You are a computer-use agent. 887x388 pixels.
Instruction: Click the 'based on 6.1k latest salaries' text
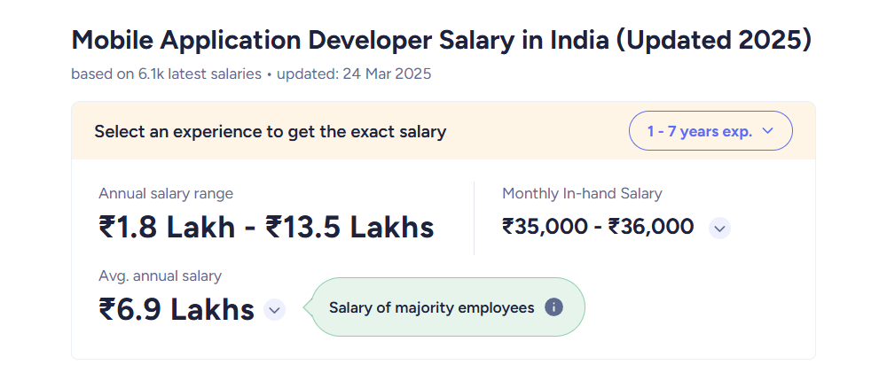(167, 74)
